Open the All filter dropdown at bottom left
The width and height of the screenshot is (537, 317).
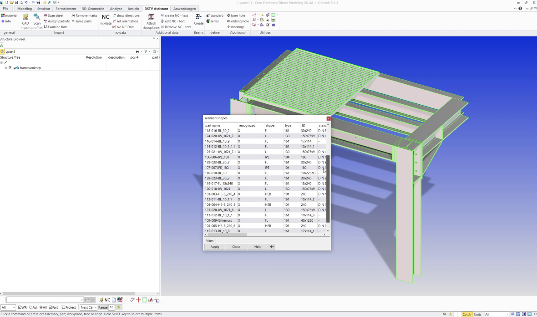click(9, 307)
